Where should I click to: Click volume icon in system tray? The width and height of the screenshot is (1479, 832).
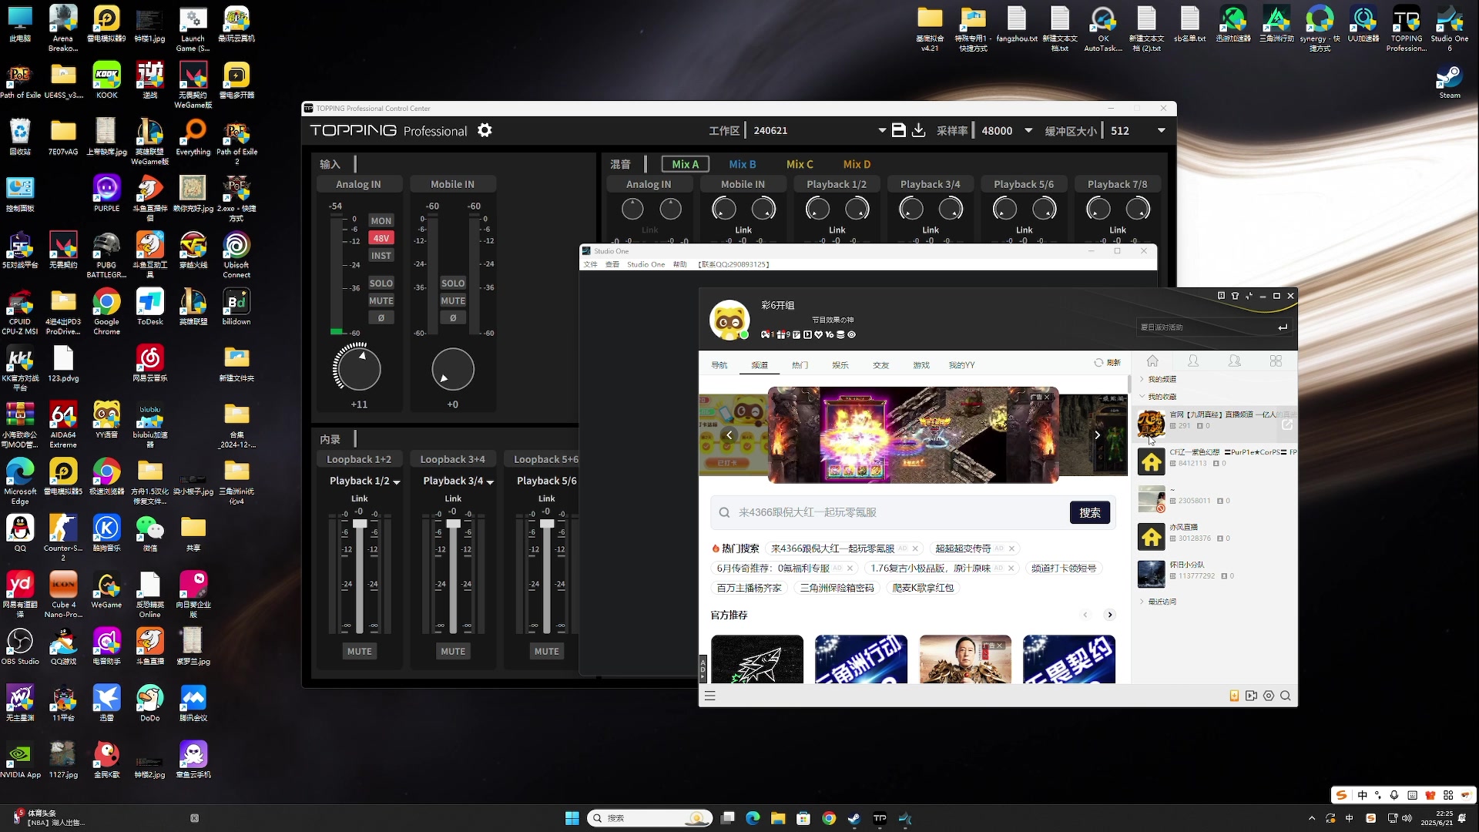(x=1407, y=818)
